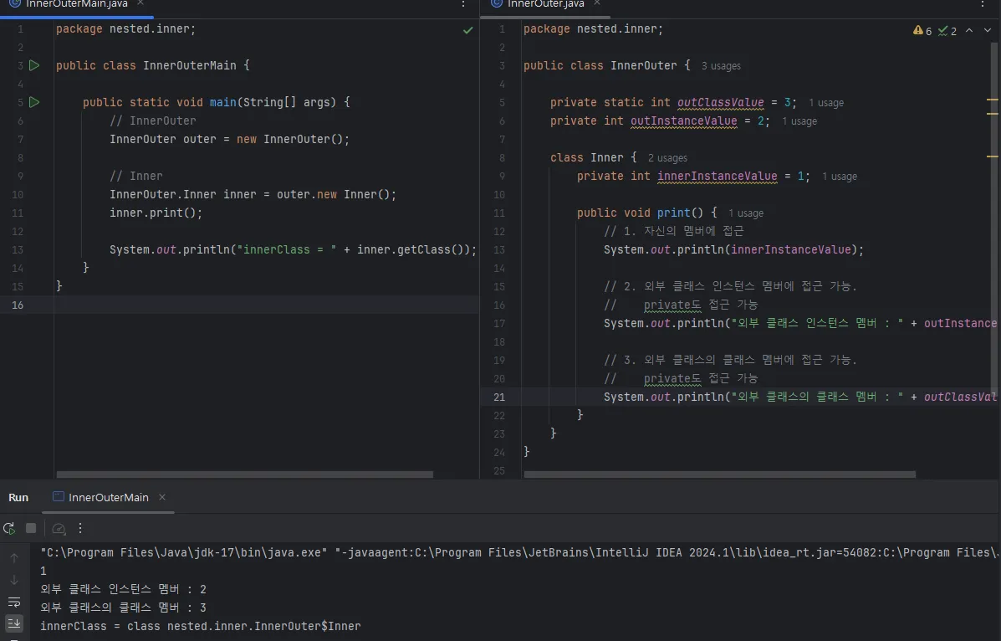Click 'InnerOuter outer = new InnerOuter();' statement
1001x641 pixels.
(229, 139)
